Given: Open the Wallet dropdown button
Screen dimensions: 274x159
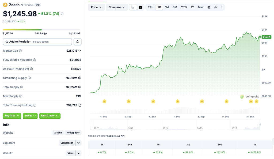Looking at the screenshot, I should click(x=30, y=116).
